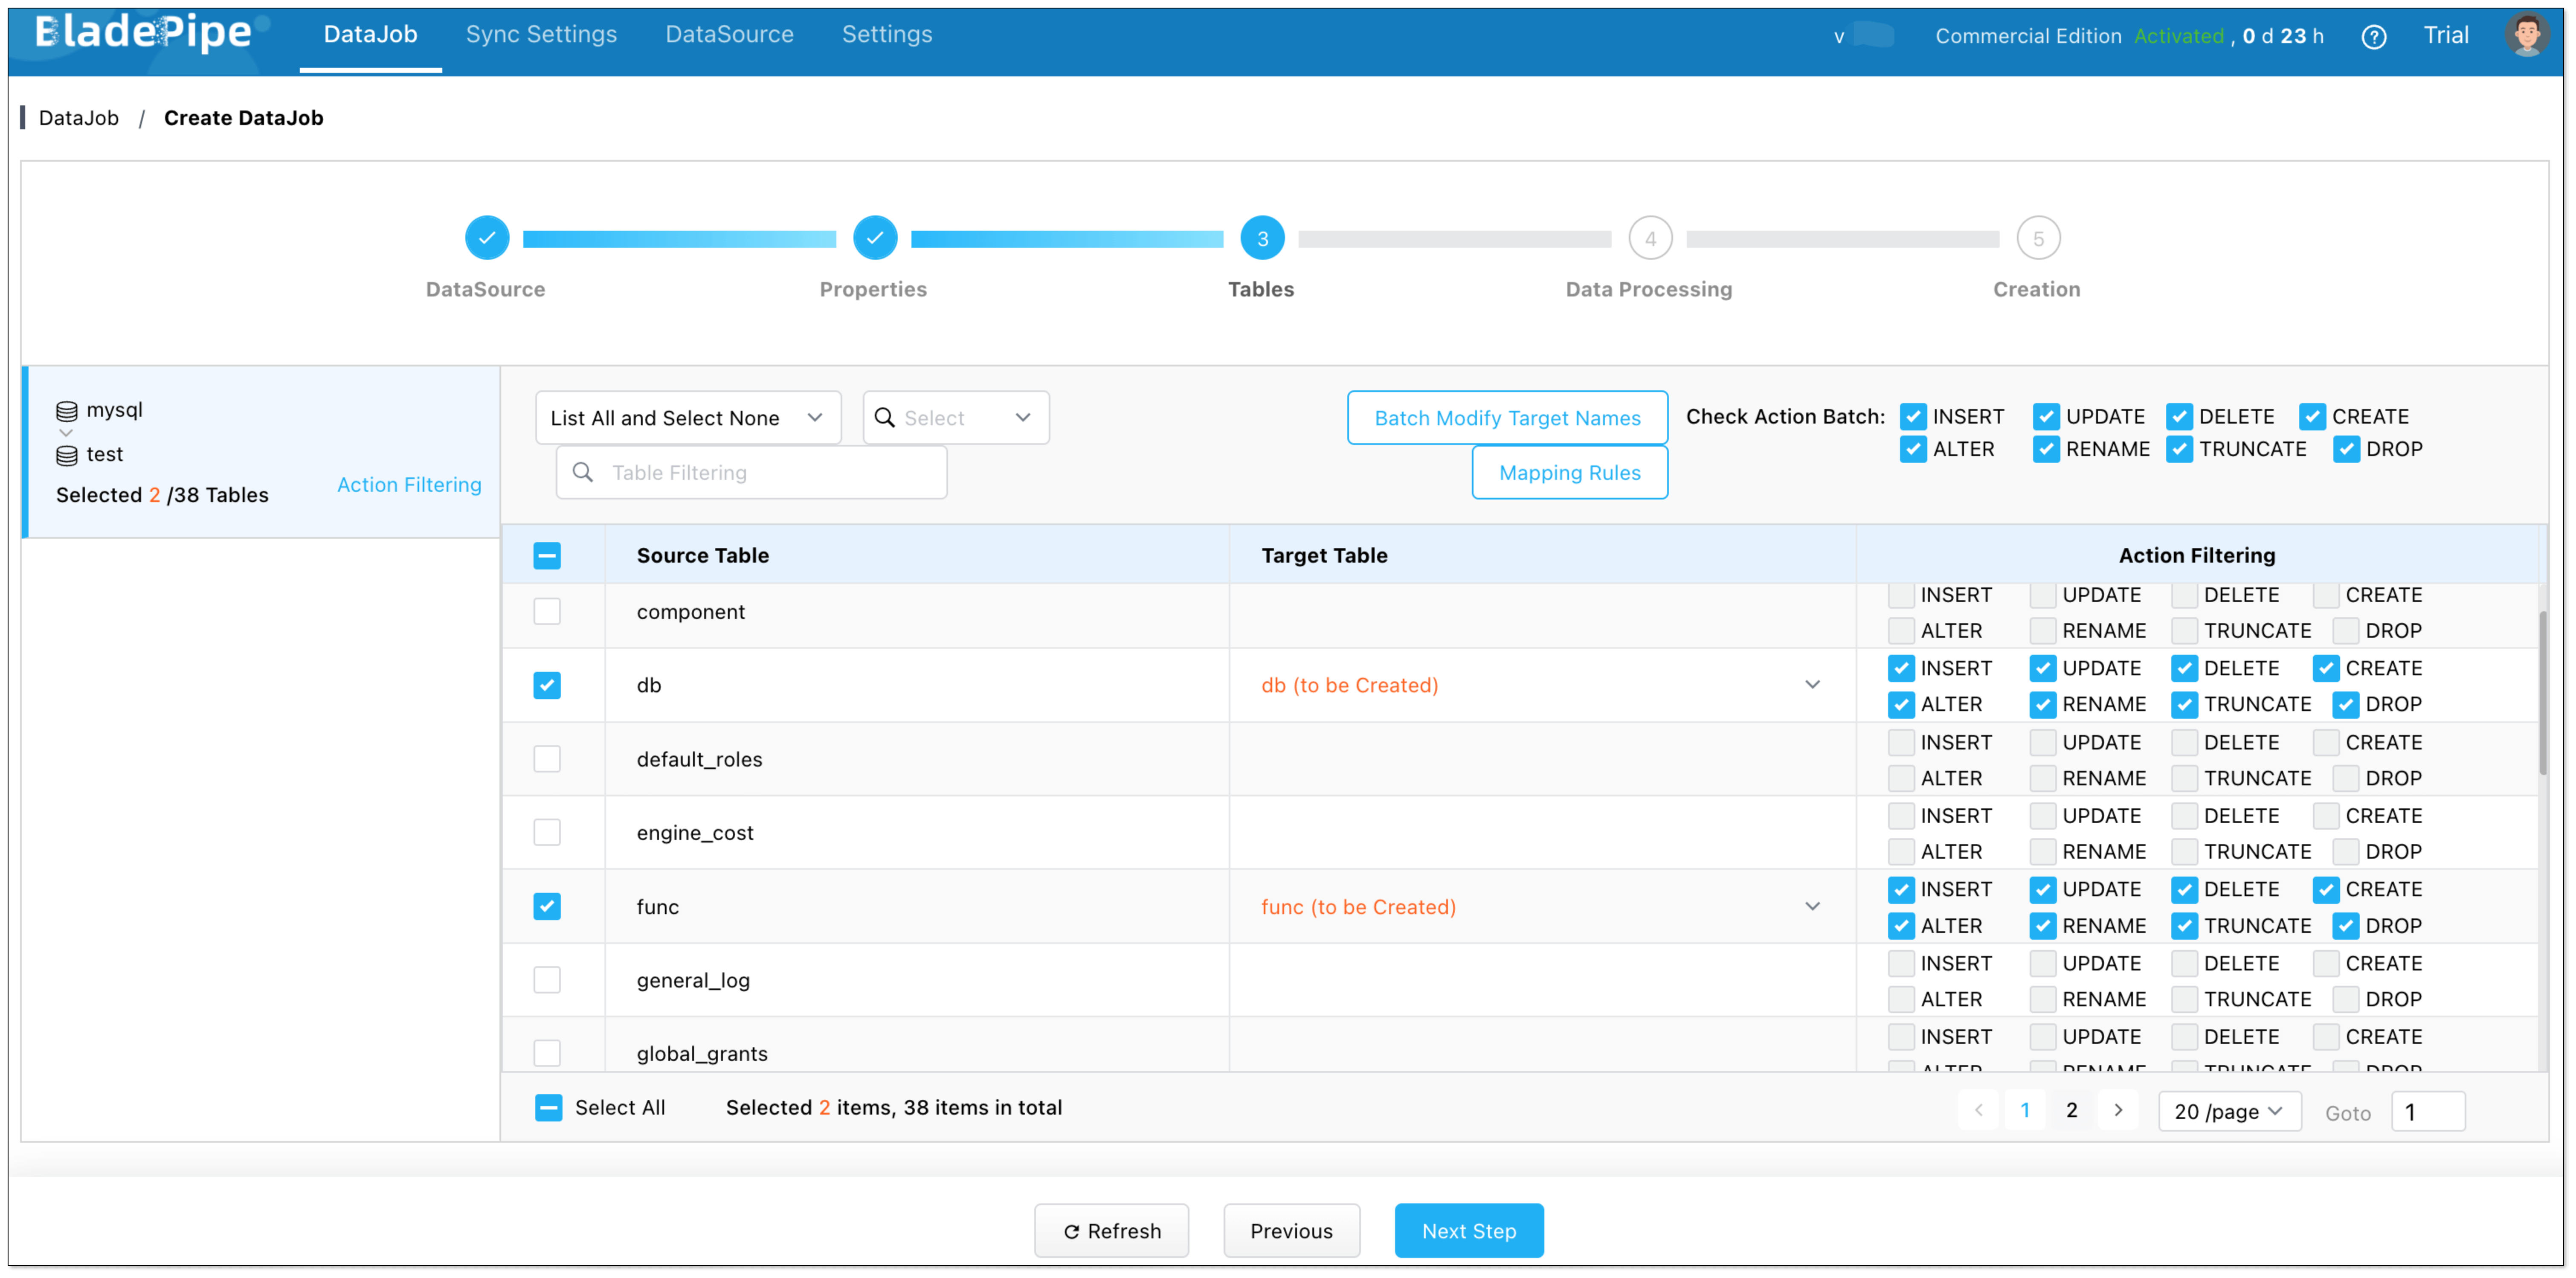The image size is (2576, 1278).
Task: Click the Action Filtering link
Action: (409, 485)
